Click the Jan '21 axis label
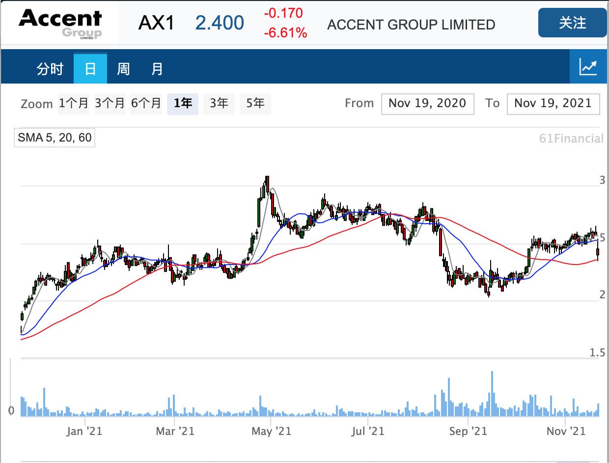Screen dimensions: 609x463 coord(85,431)
